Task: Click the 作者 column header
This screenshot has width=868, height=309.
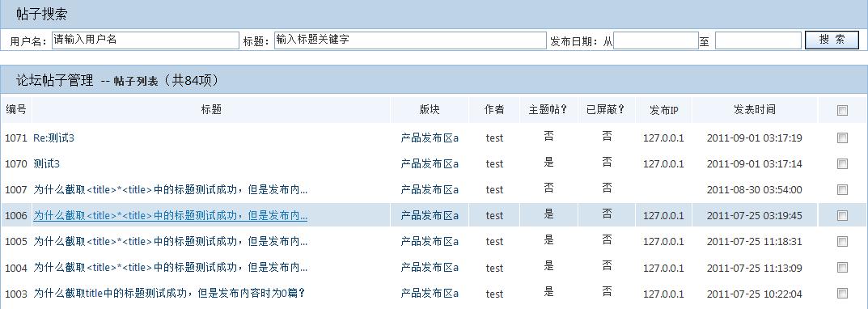Action: (x=494, y=110)
